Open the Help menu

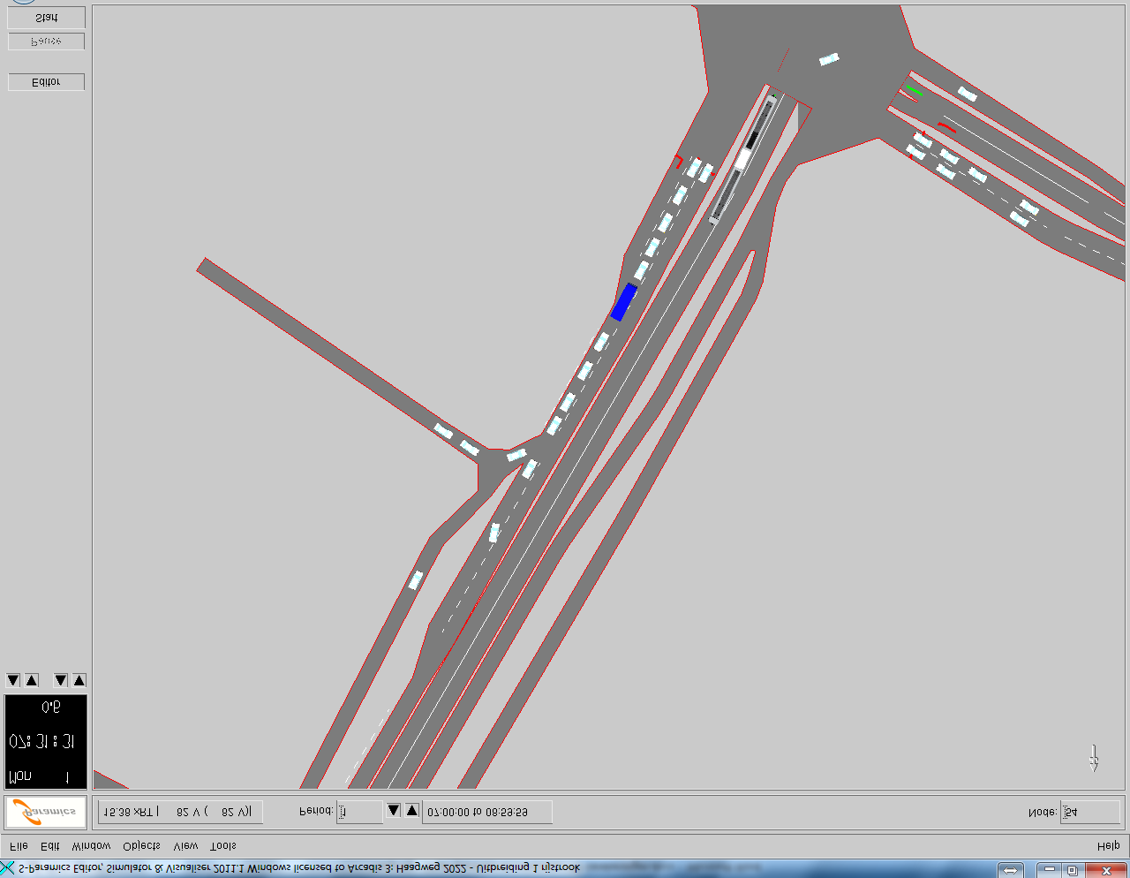1108,846
